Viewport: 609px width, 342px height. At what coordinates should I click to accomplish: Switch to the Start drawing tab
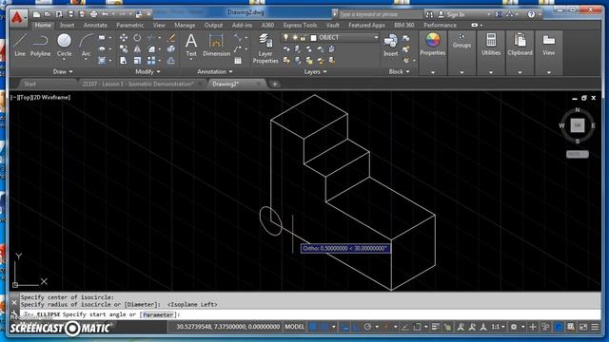(29, 84)
